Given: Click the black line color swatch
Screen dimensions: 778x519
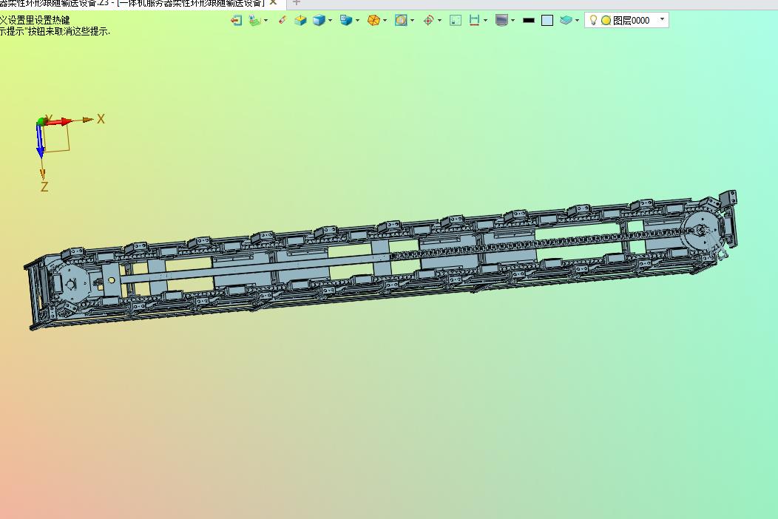Looking at the screenshot, I should 529,21.
